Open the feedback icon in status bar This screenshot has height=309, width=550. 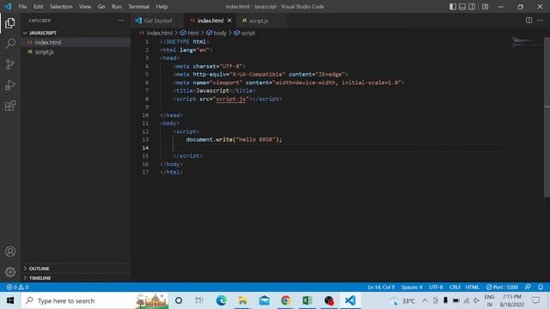coord(528,287)
